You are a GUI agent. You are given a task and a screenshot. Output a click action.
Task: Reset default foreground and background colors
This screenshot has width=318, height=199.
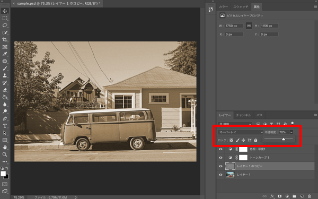[x=2, y=168]
